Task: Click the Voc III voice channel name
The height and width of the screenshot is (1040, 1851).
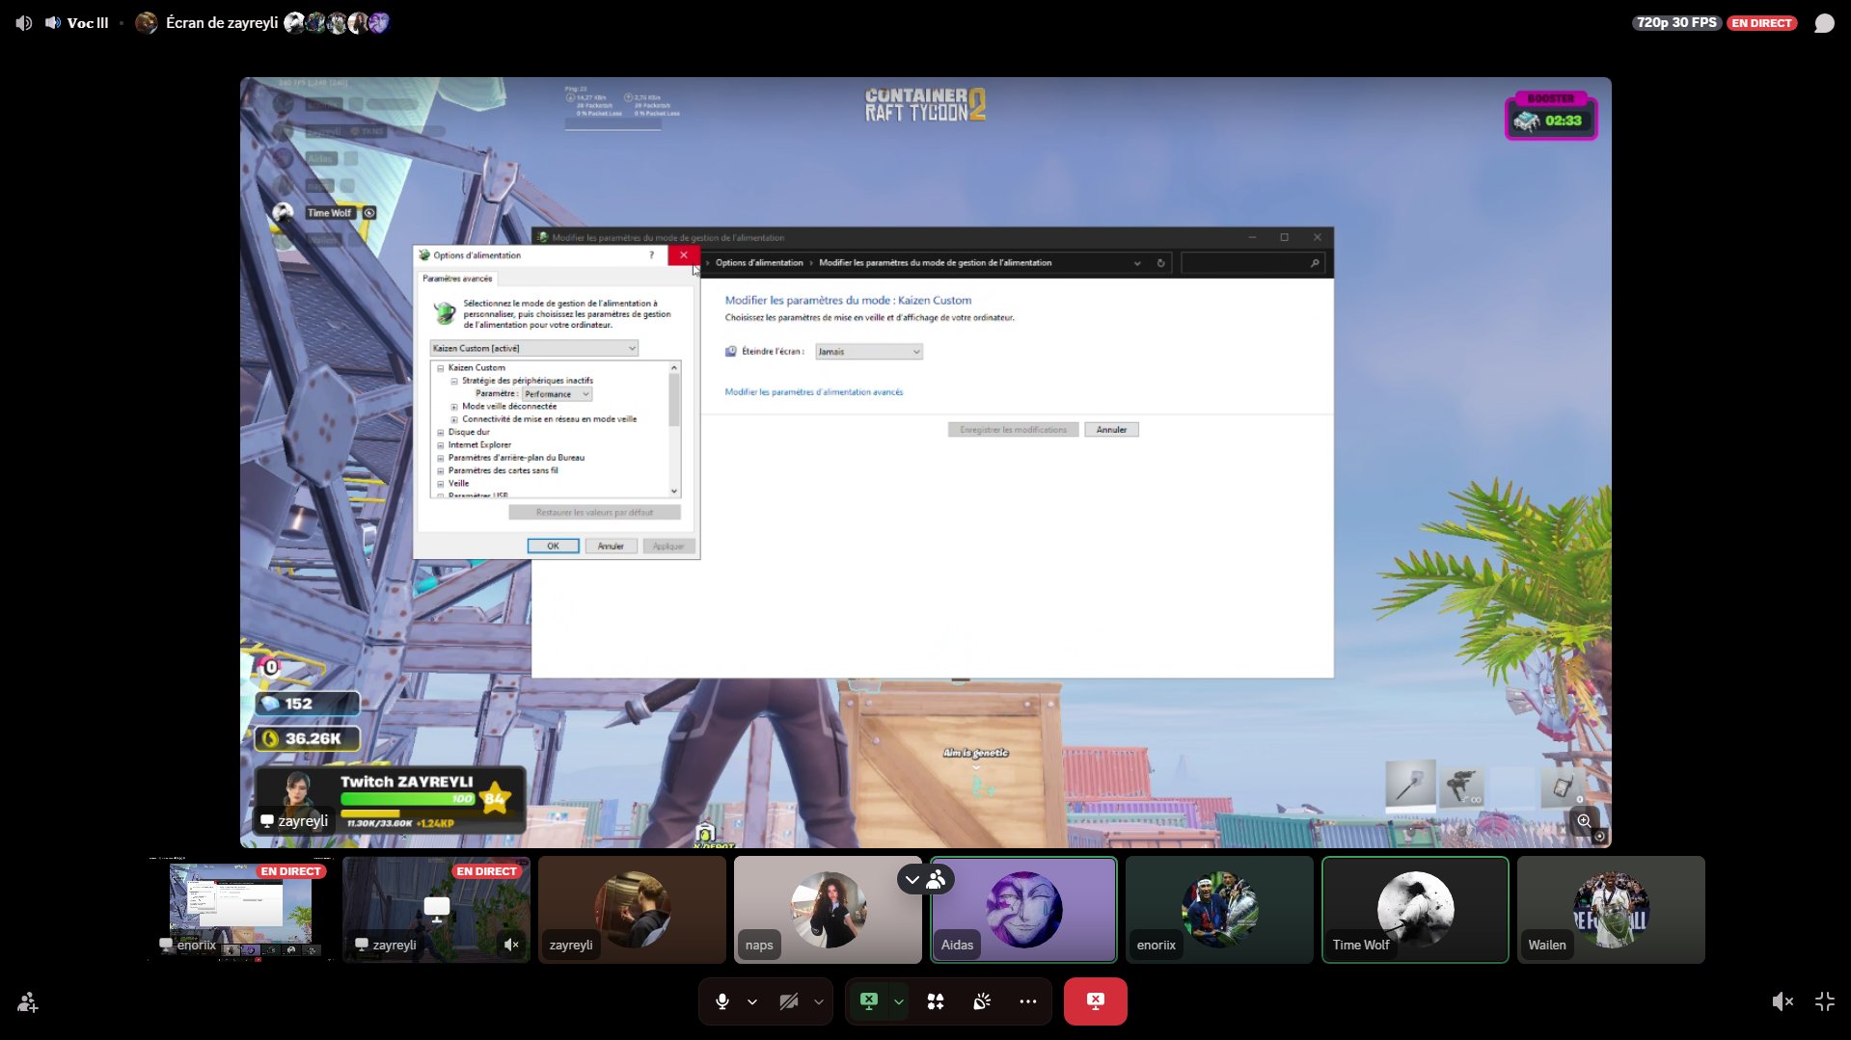Action: [x=88, y=22]
